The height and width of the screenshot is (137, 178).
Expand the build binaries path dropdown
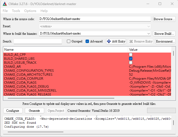[x=148, y=34]
